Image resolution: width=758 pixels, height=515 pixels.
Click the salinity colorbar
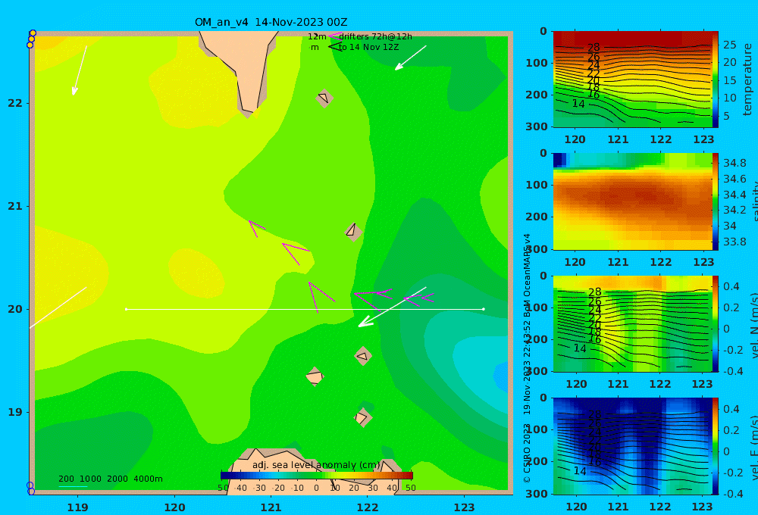(716, 201)
